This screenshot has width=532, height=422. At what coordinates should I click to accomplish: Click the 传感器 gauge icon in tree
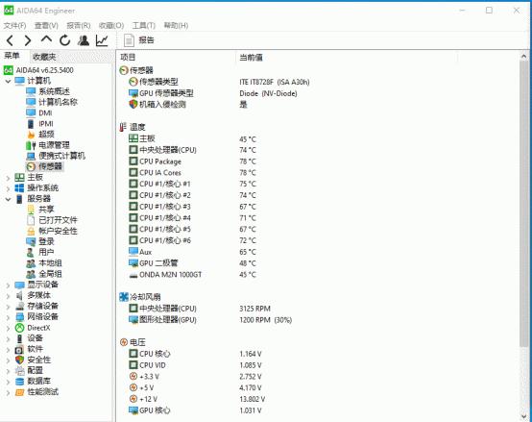[x=31, y=166]
